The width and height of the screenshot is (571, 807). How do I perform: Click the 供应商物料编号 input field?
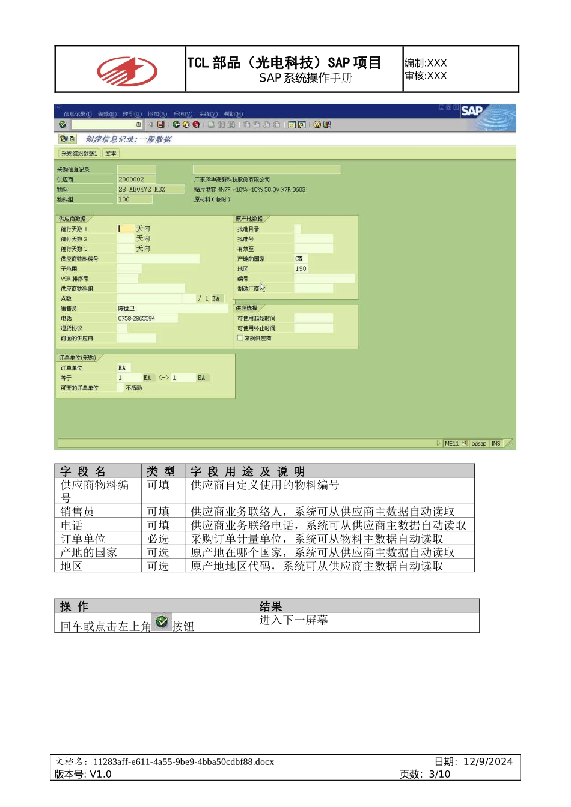click(158, 259)
